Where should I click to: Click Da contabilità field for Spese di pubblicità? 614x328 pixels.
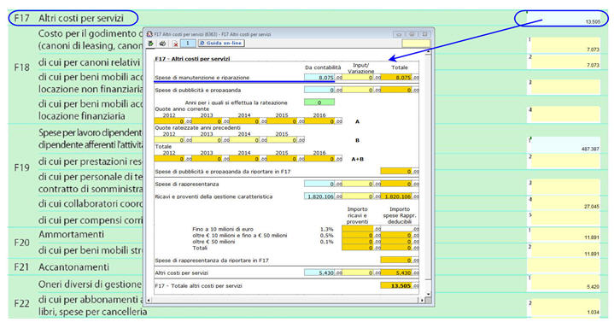pos(319,91)
